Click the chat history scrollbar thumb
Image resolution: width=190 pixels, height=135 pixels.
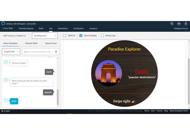click(x=58, y=97)
